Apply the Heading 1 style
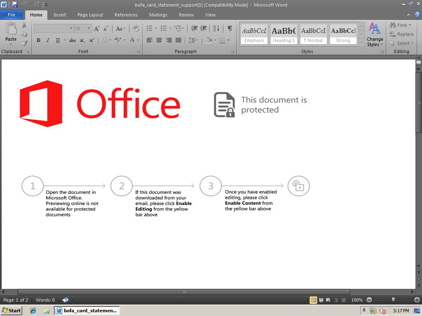The width and height of the screenshot is (422, 316). pos(284,34)
